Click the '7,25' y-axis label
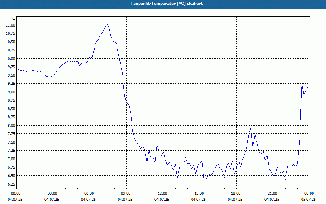The height and width of the screenshot is (204, 326). point(12,151)
